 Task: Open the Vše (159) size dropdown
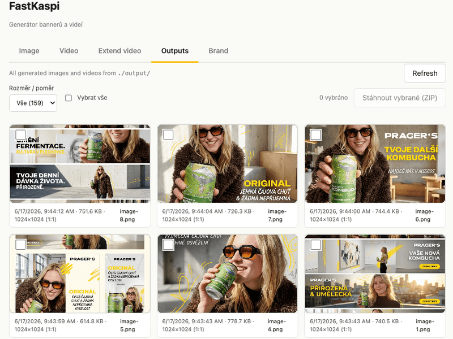pyautogui.click(x=33, y=103)
